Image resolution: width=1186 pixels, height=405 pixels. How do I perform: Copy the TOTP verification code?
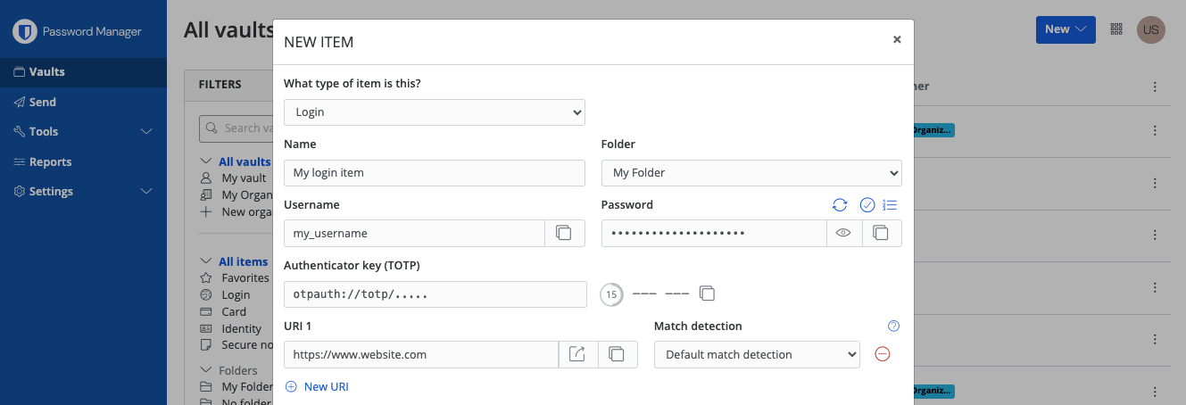point(707,293)
